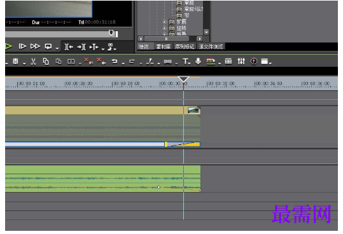Open the redo history dropdown
This screenshot has width=343, height=234.
[x=141, y=64]
